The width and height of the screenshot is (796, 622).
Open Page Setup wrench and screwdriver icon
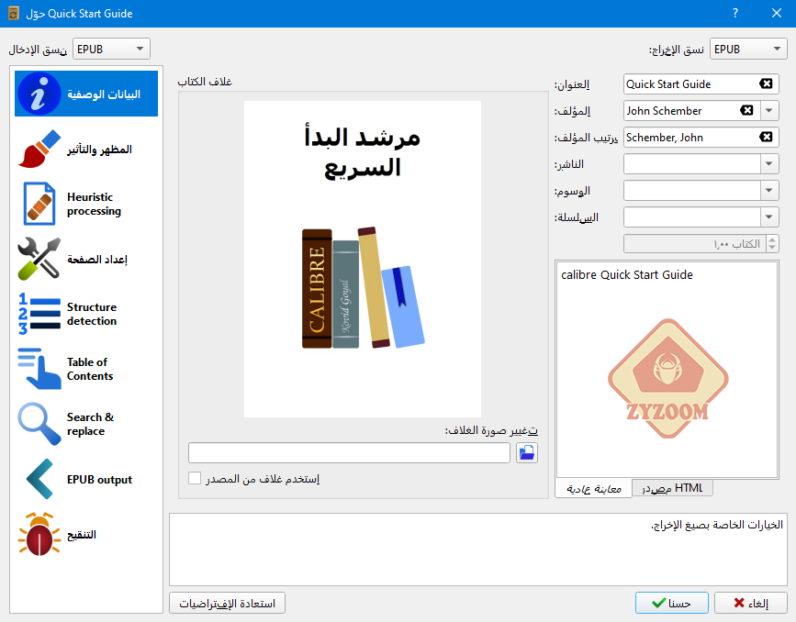click(x=39, y=259)
